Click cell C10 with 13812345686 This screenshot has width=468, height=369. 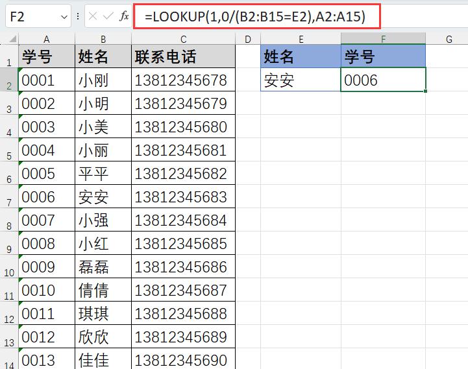[x=183, y=267]
